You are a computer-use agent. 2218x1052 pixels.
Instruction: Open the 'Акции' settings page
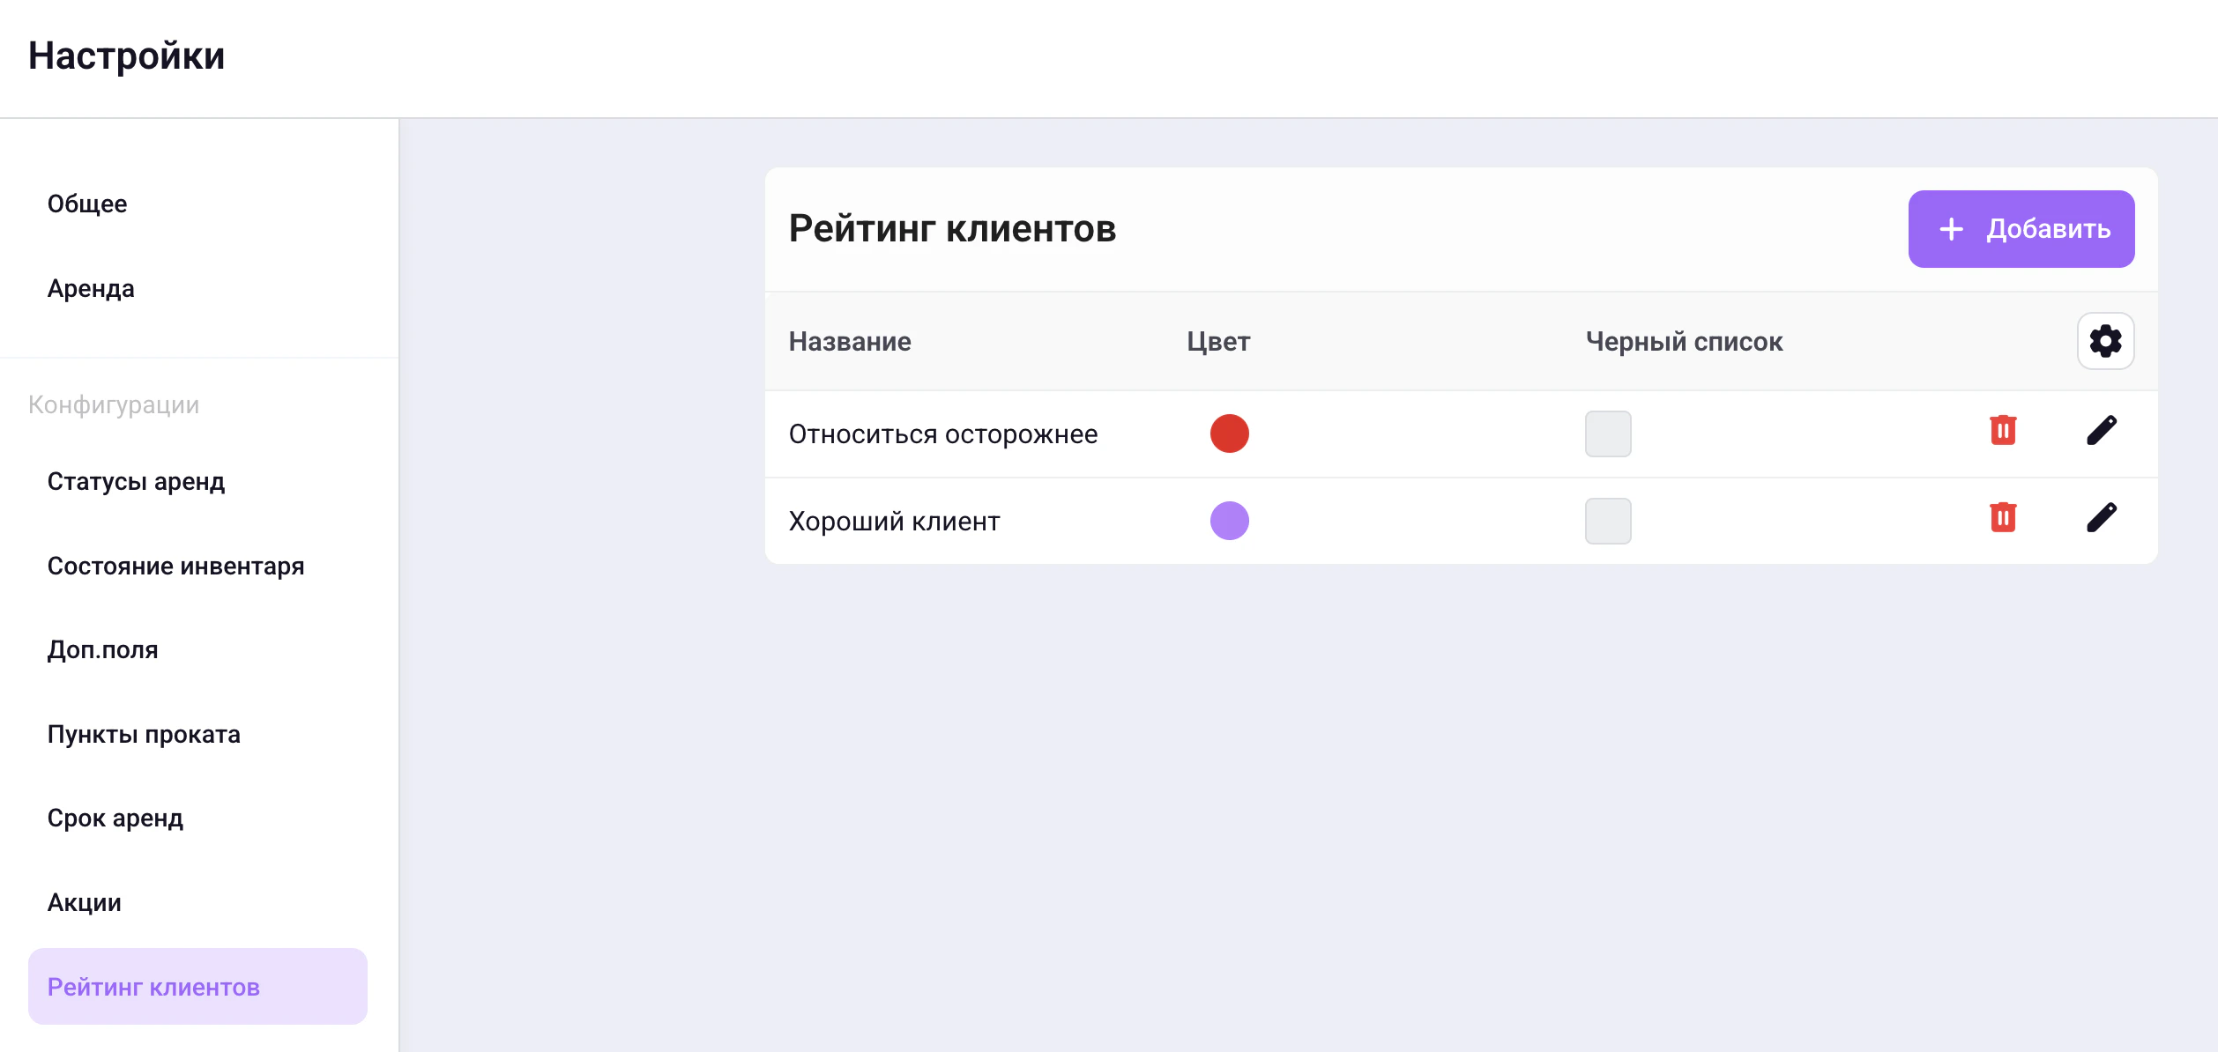(x=84, y=901)
